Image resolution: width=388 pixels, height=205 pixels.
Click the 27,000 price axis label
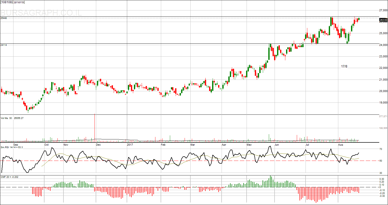pyautogui.click(x=383, y=10)
